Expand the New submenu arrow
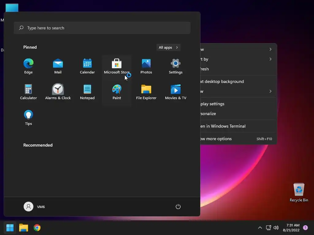 pos(270,91)
